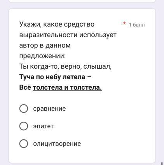The height and width of the screenshot is (165, 164).
Task: Click the bold word "Всё"
Action: coord(25,87)
